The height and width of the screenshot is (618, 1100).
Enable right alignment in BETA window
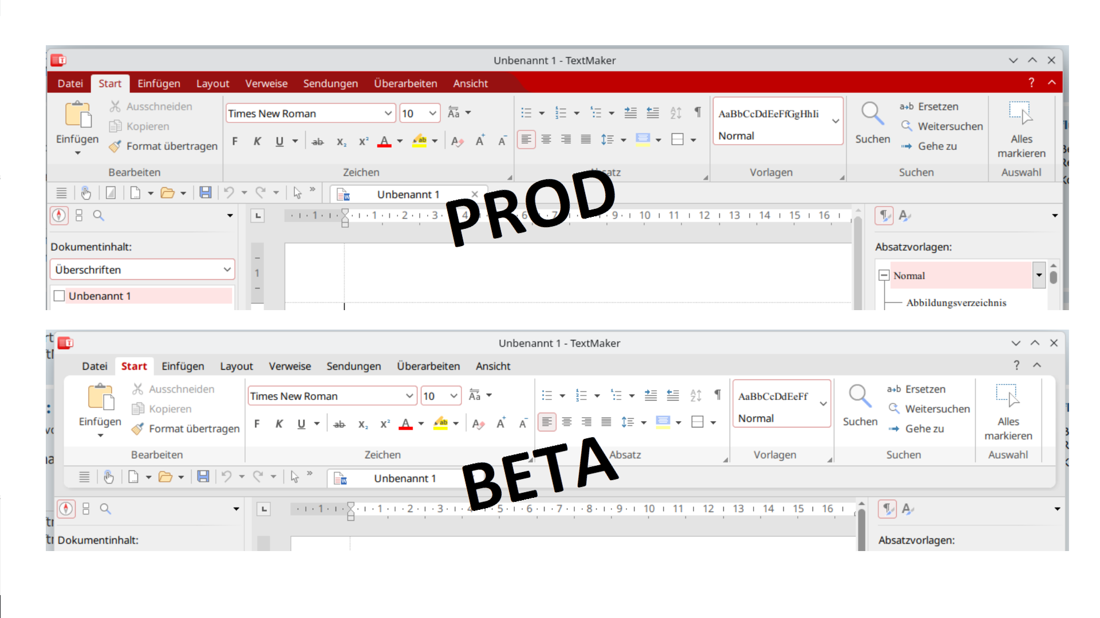pyautogui.click(x=586, y=422)
